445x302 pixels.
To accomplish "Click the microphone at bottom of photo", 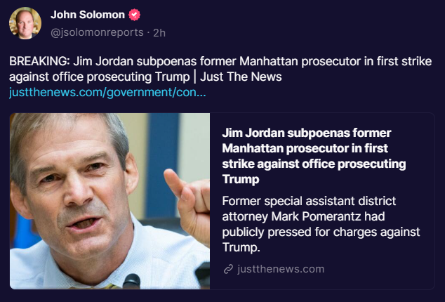I will point(131,281).
